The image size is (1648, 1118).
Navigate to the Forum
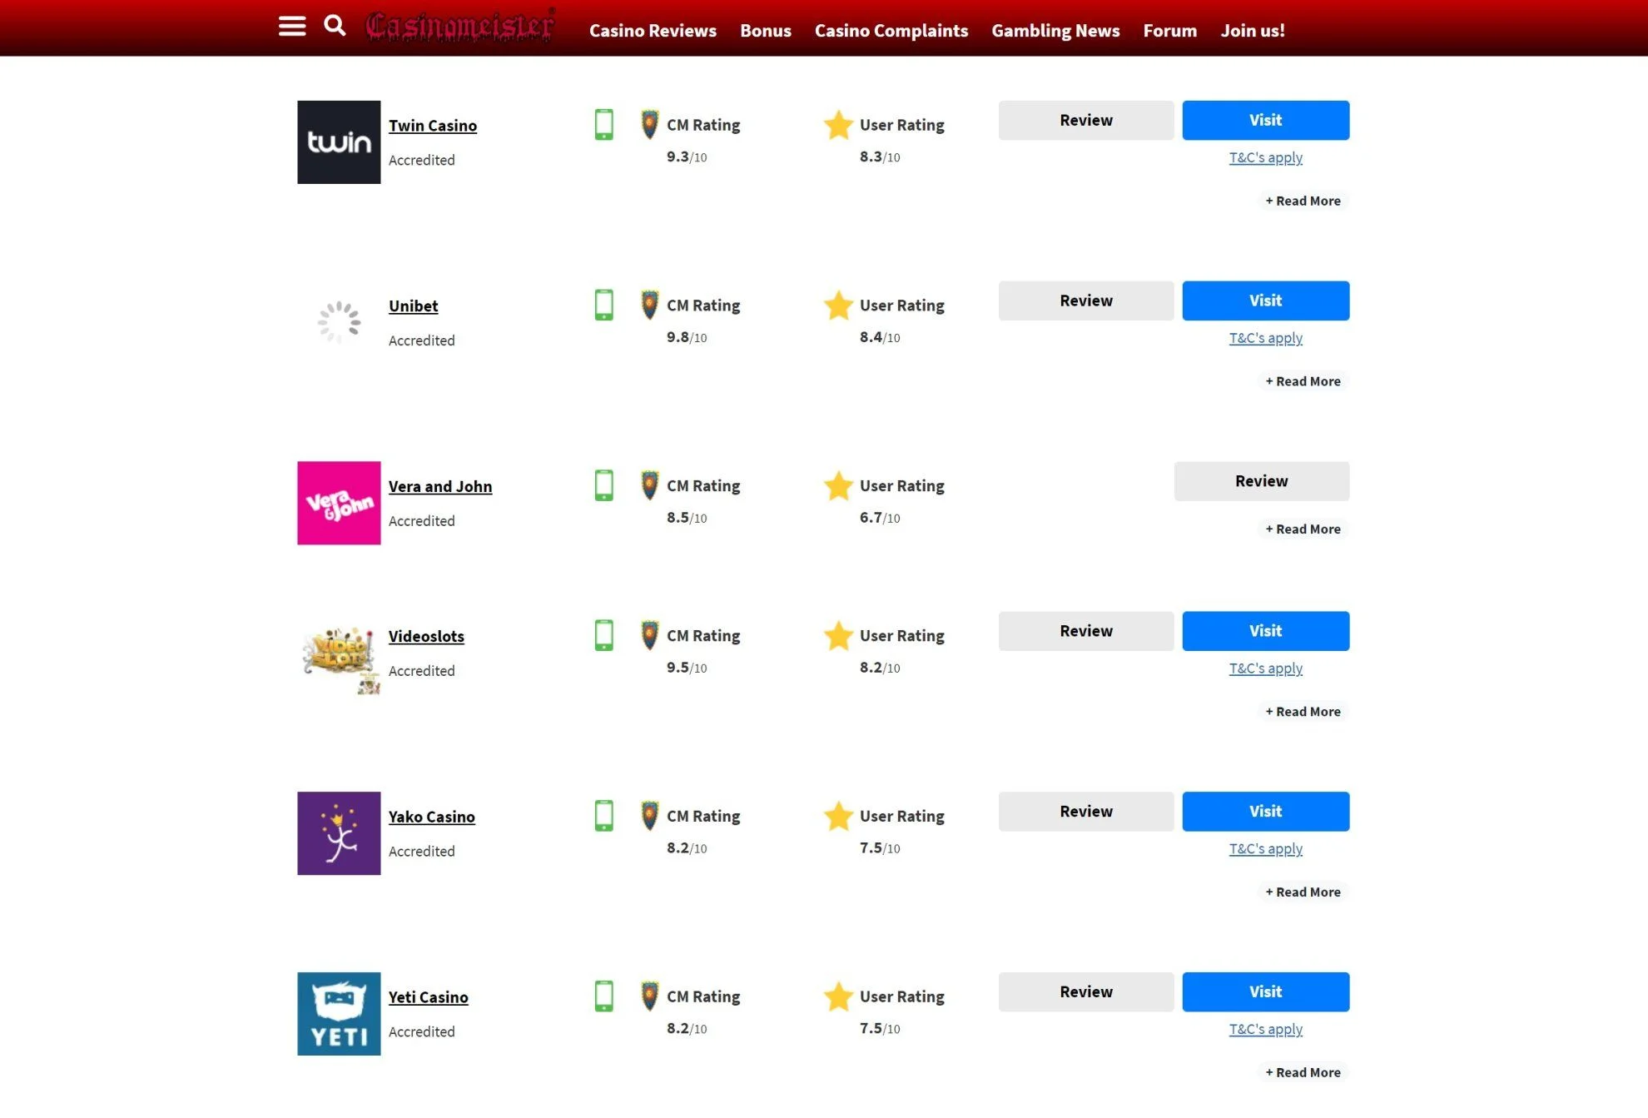point(1169,31)
